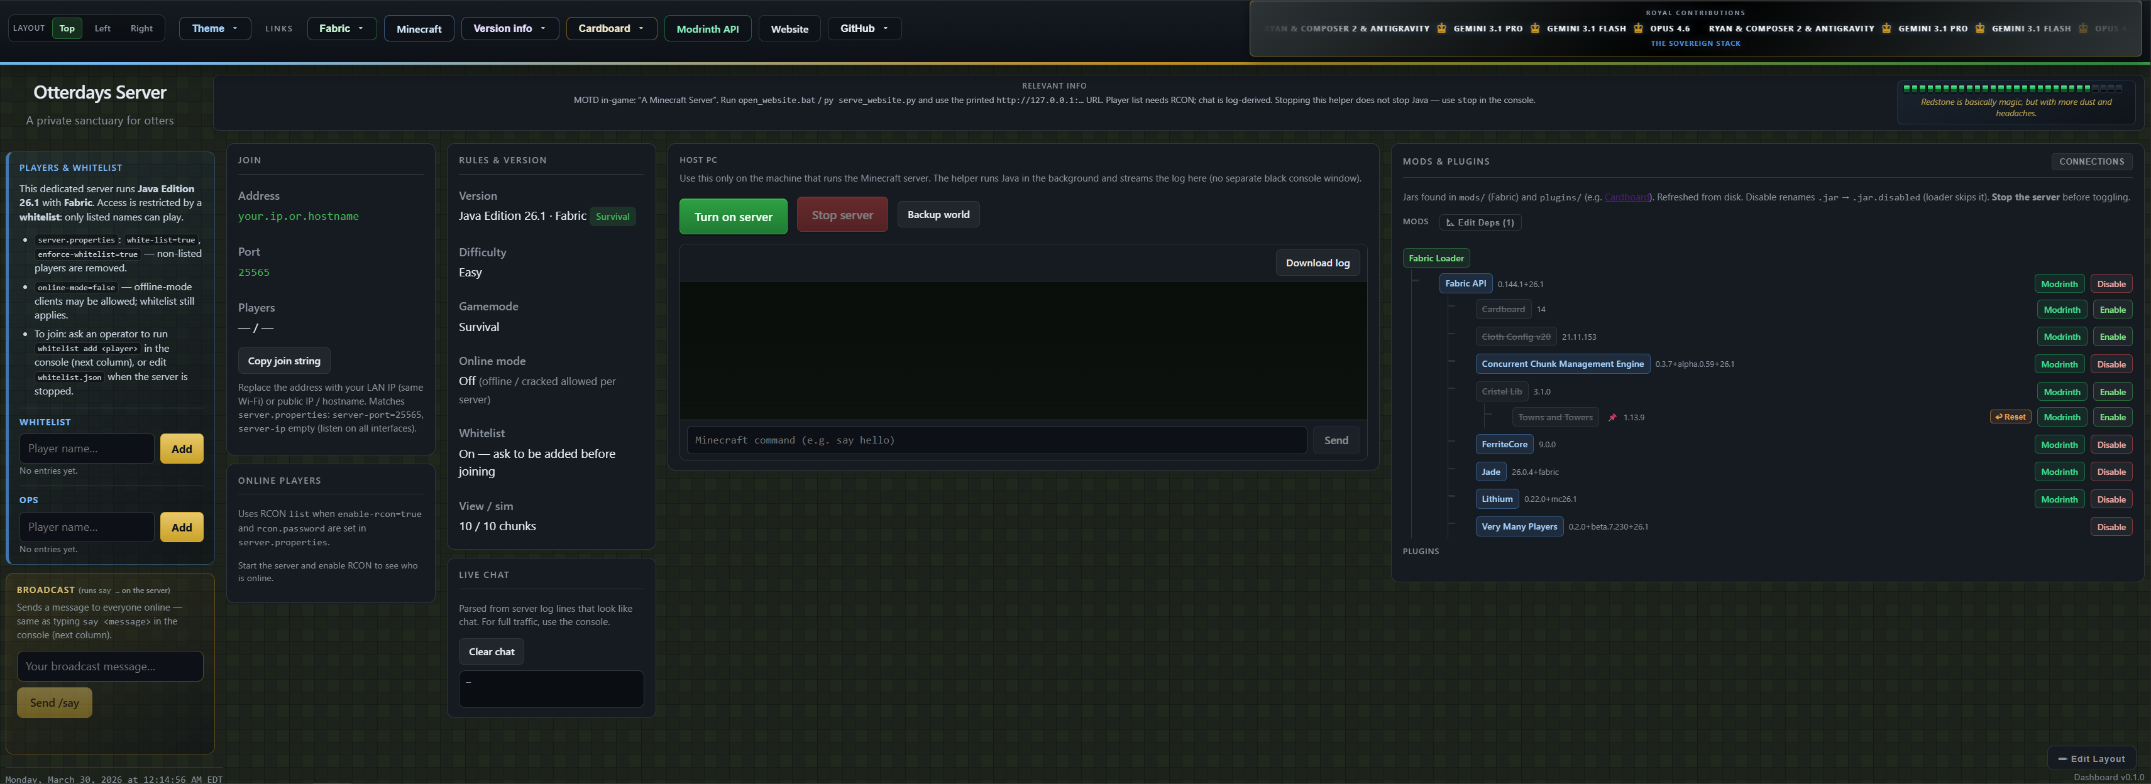This screenshot has width=2151, height=784.
Task: Back up the world
Action: [x=938, y=214]
